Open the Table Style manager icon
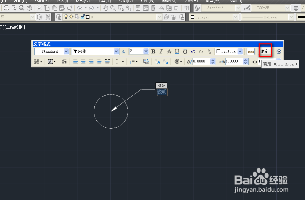This screenshot has width=305, height=200. (x=296, y=8)
